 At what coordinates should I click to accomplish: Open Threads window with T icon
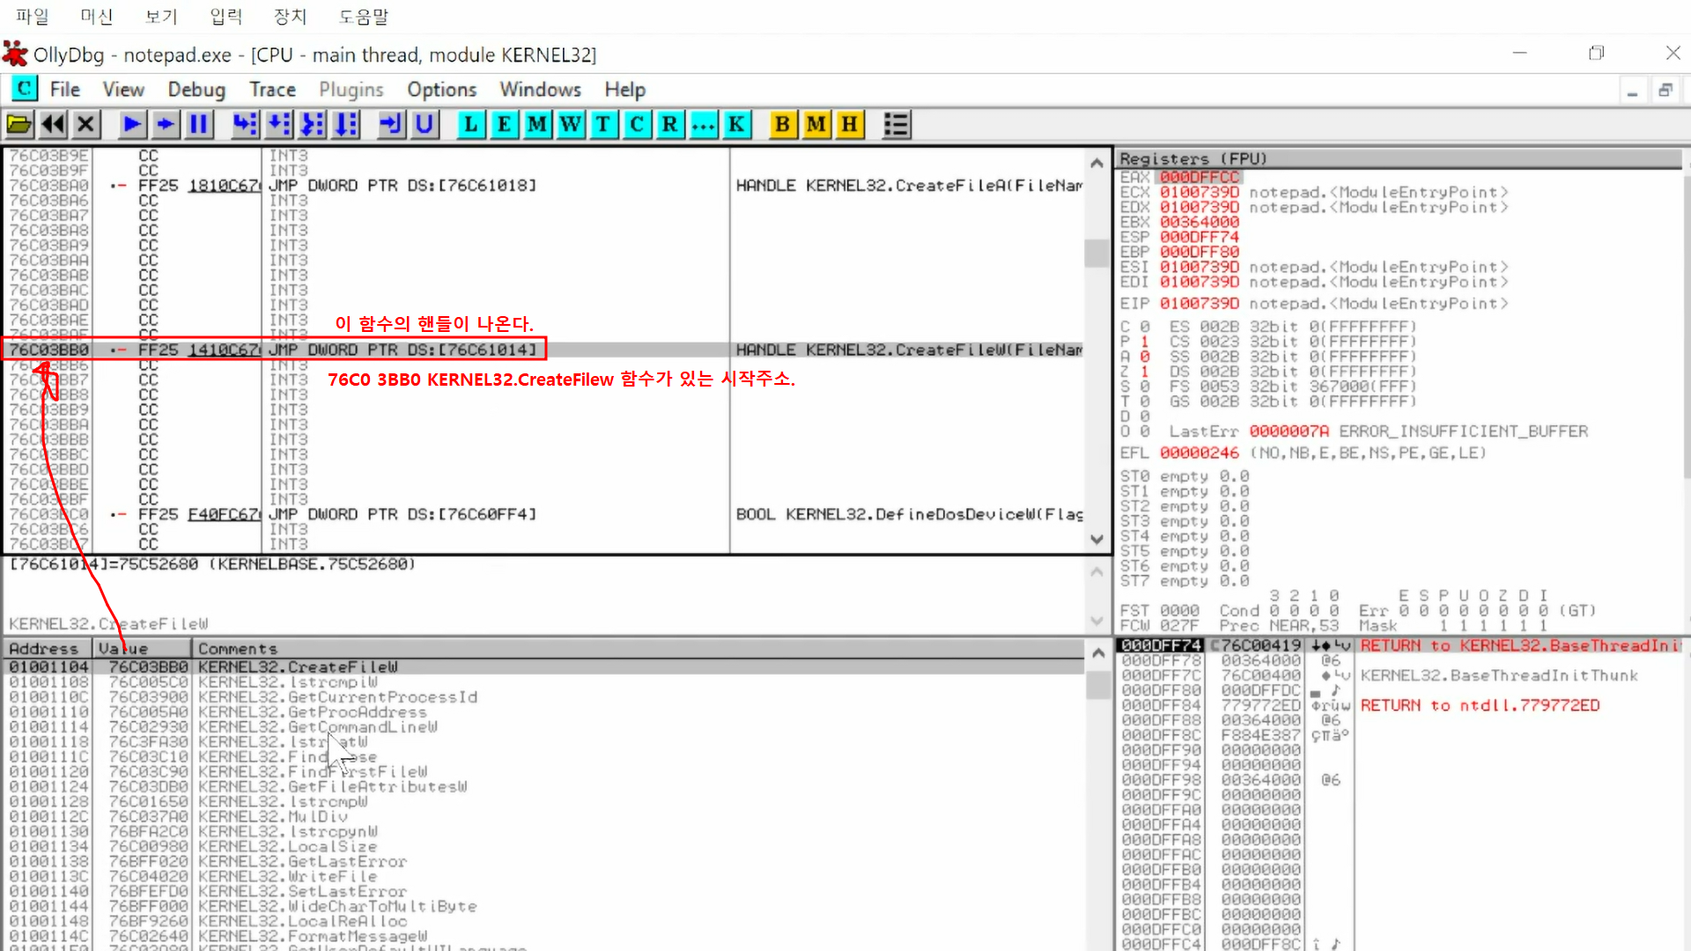(603, 124)
